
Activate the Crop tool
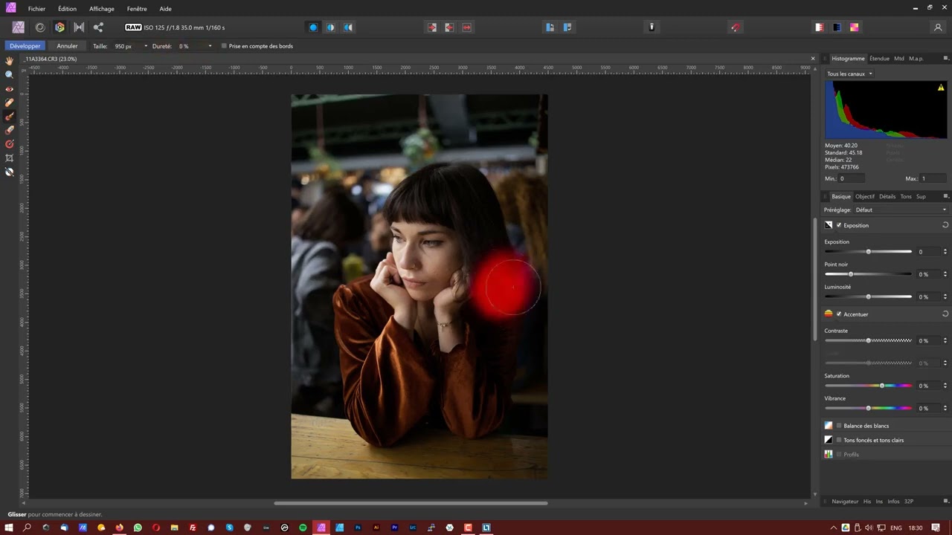tap(9, 158)
